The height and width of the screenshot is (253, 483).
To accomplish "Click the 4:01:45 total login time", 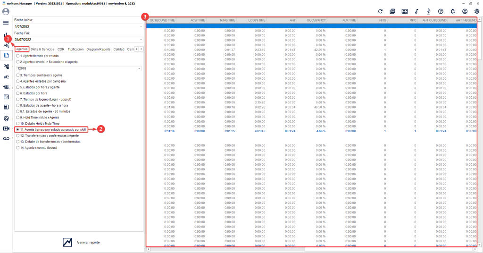I will tap(260, 131).
